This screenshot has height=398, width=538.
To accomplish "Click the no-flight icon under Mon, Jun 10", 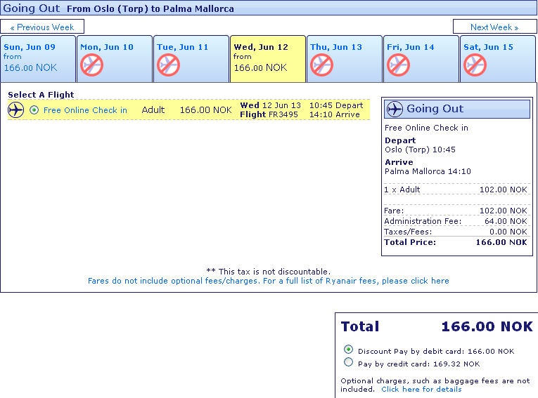I will 91,65.
